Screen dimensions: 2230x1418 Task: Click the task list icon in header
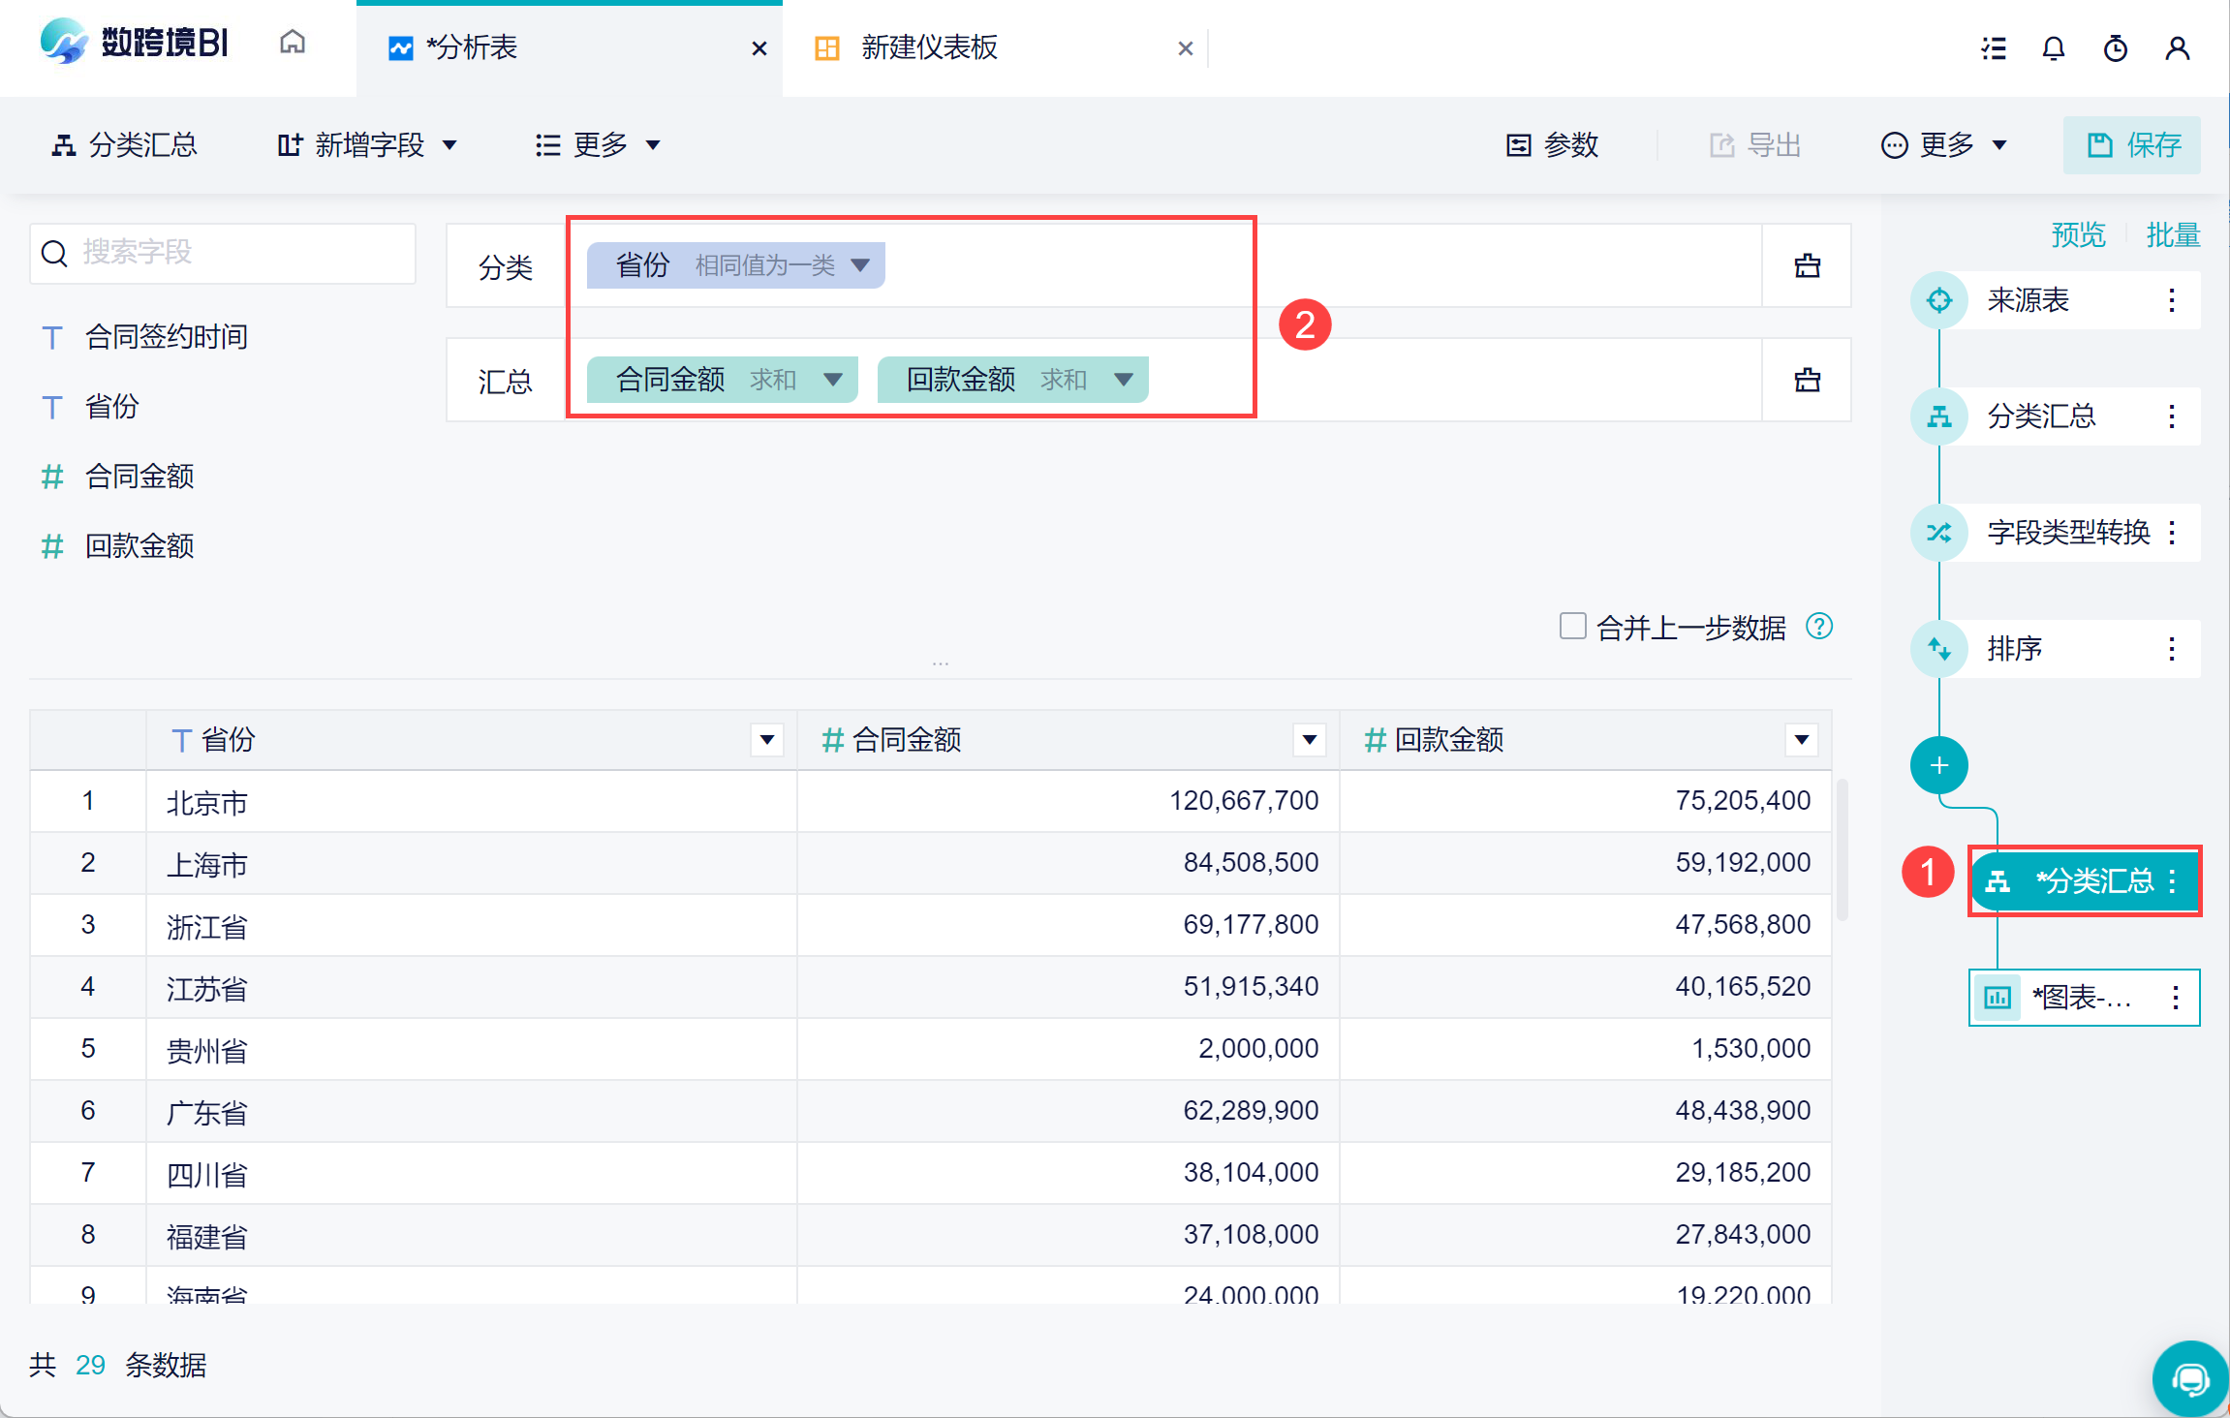point(1993,48)
